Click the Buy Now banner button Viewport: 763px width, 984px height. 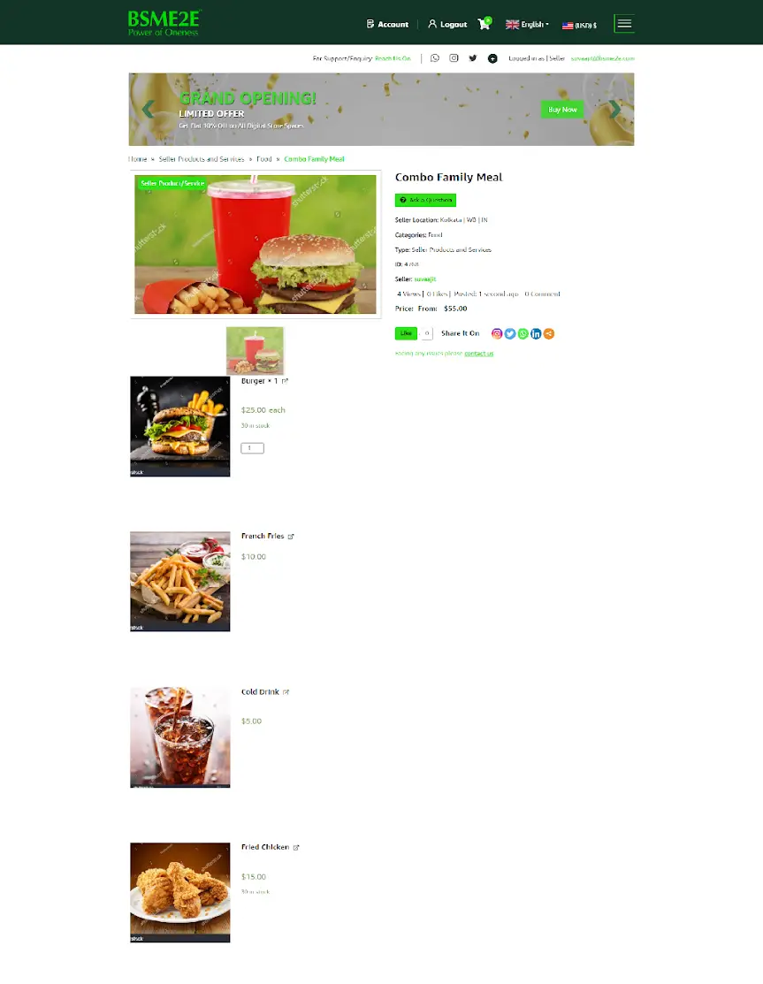point(562,110)
